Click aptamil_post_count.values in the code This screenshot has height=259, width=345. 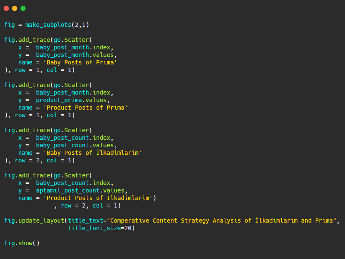click(x=80, y=190)
